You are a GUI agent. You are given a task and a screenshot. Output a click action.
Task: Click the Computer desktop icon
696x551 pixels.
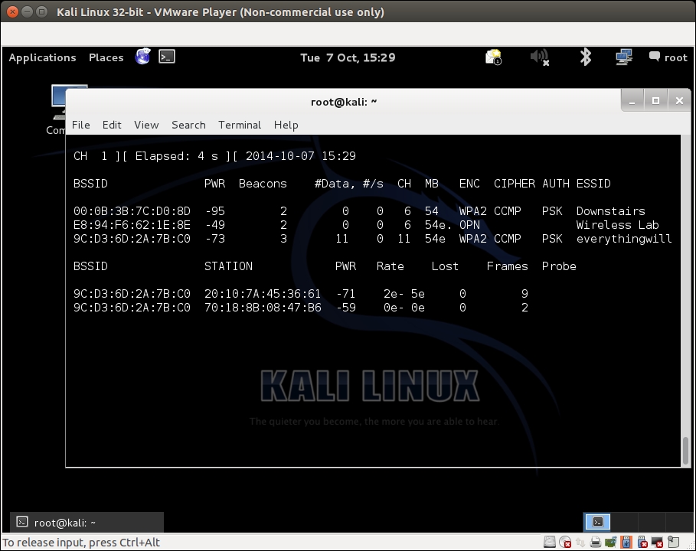pos(59,110)
